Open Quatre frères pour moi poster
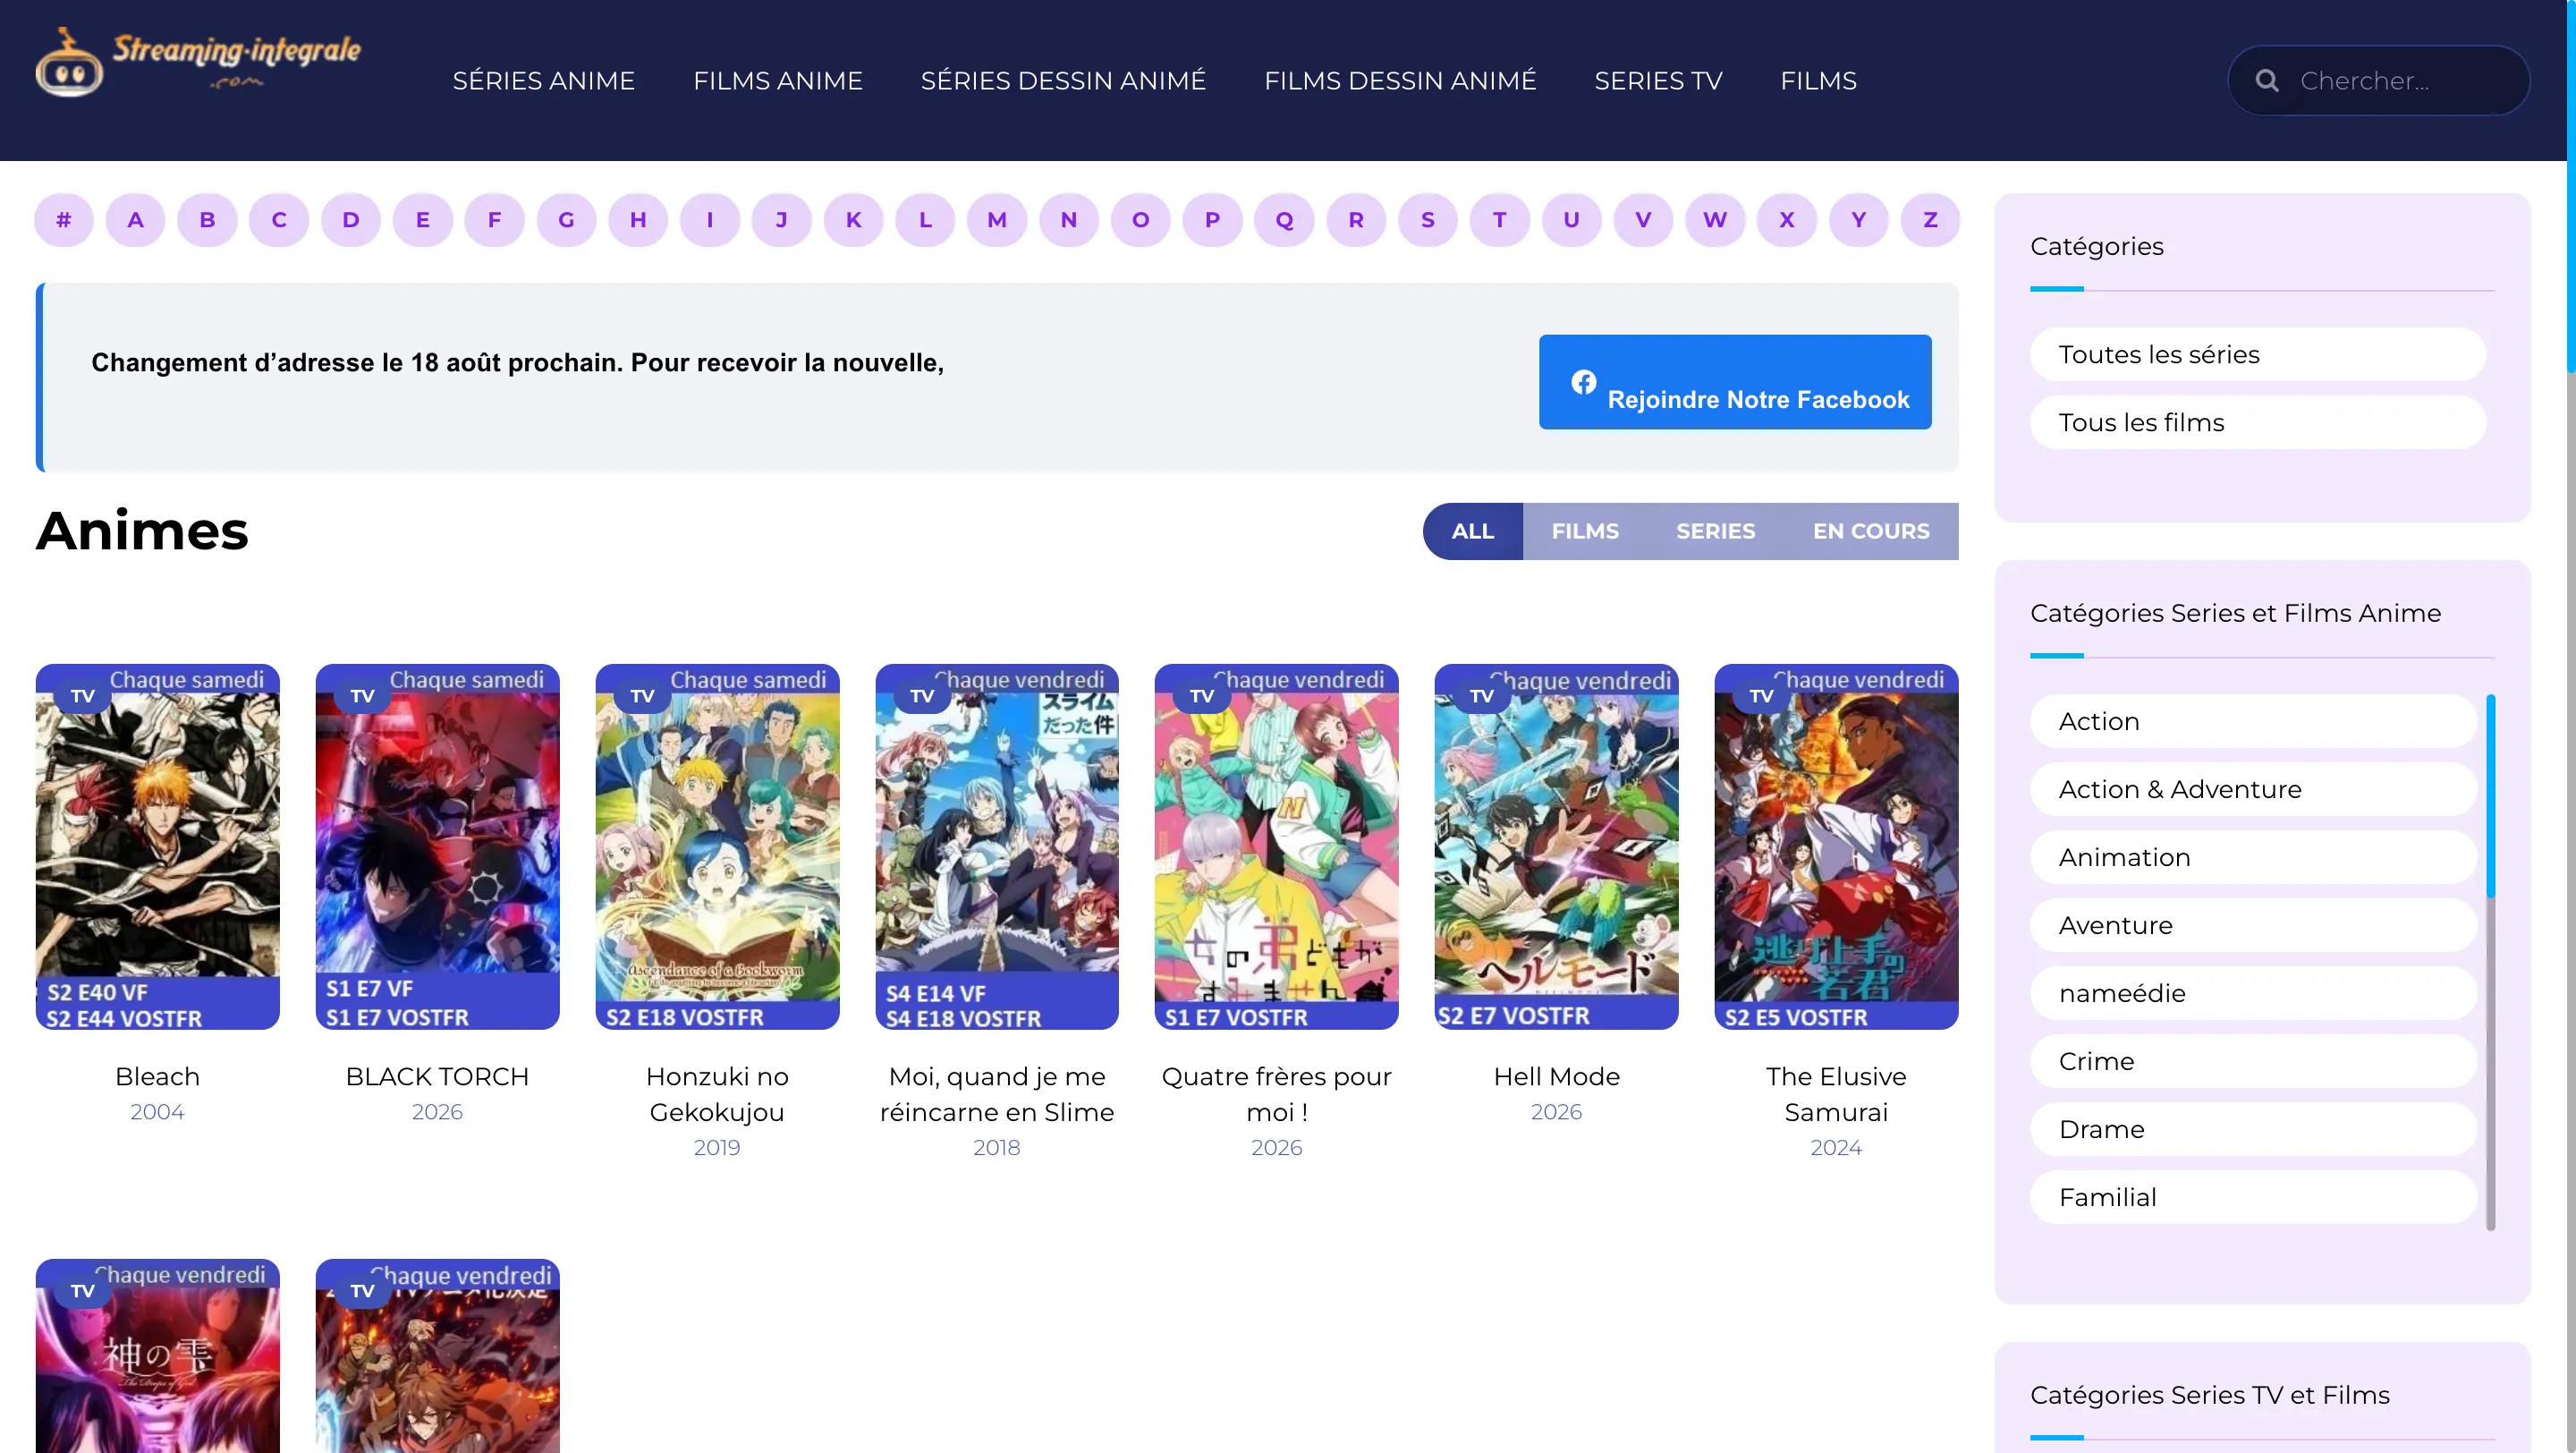This screenshot has height=1453, width=2576. tap(1277, 847)
